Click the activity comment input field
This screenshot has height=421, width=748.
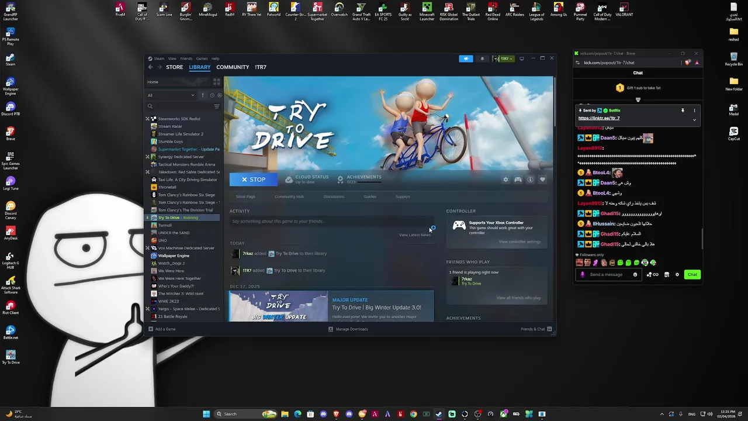[x=331, y=222]
